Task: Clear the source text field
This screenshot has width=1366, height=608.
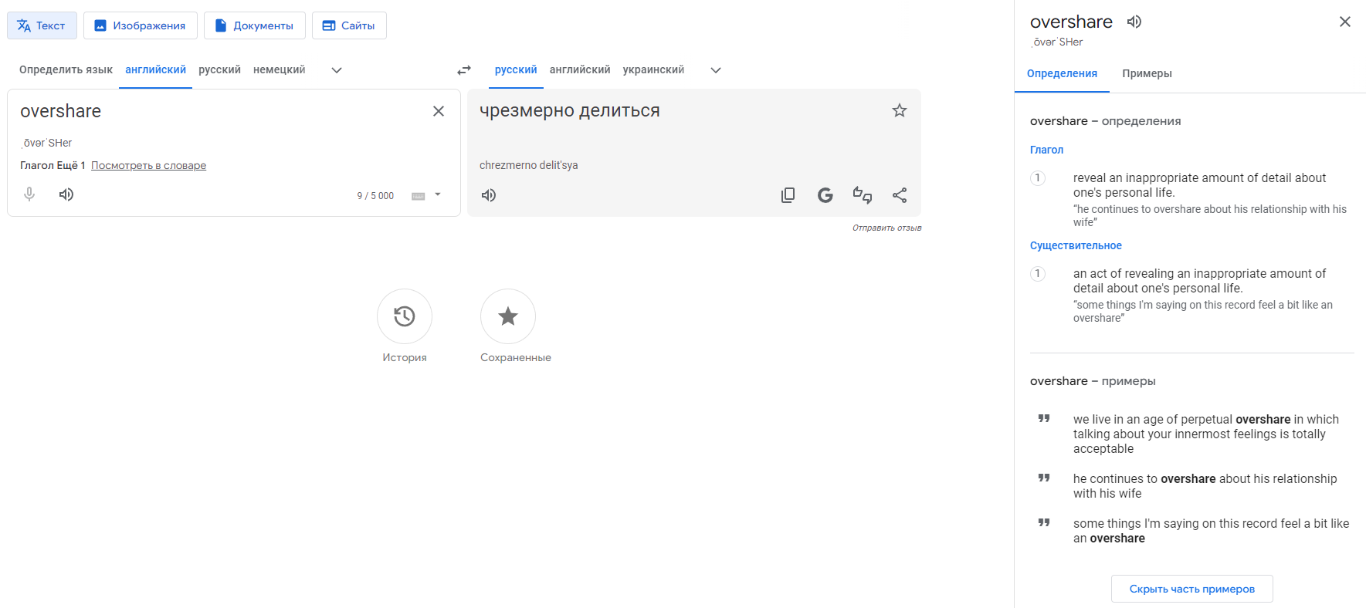Action: pyautogui.click(x=439, y=111)
